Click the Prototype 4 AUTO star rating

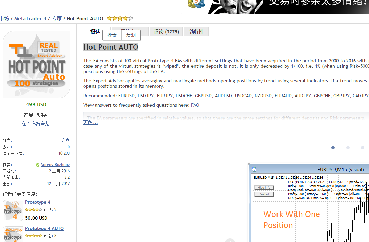click(34, 236)
